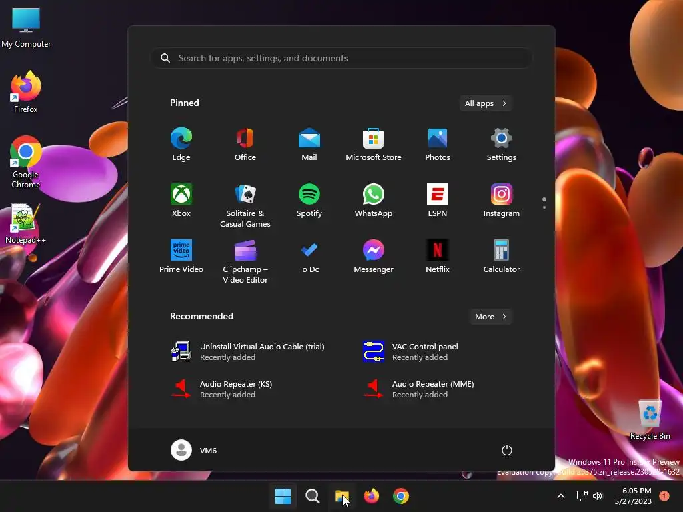Open Instagram
683x512 pixels.
tap(502, 201)
